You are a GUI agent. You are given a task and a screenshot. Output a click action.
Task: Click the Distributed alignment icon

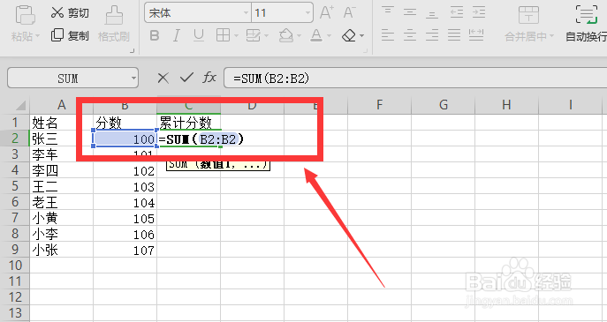476,35
